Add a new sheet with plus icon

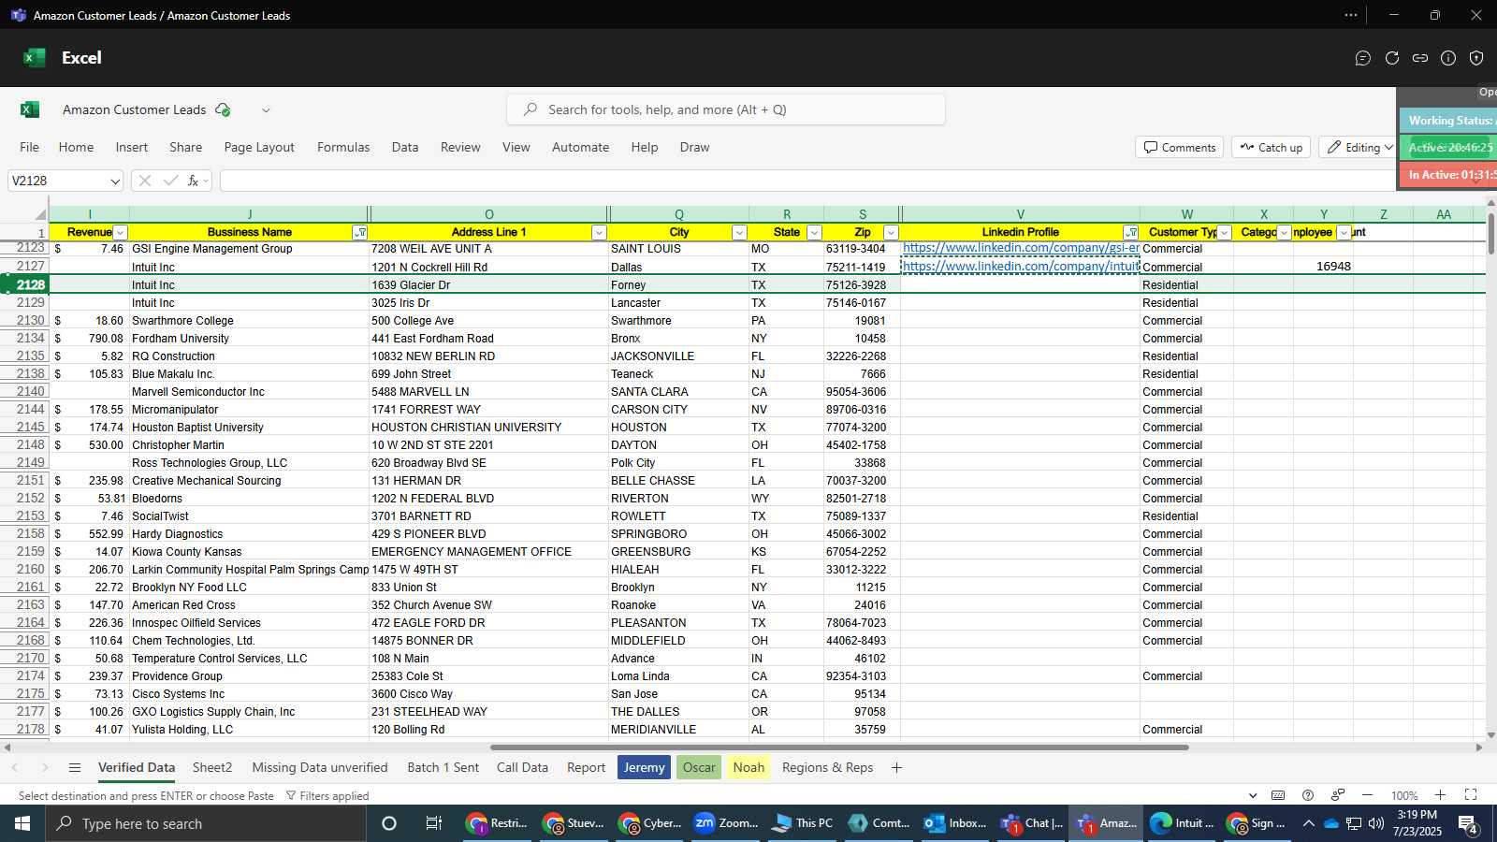(896, 767)
